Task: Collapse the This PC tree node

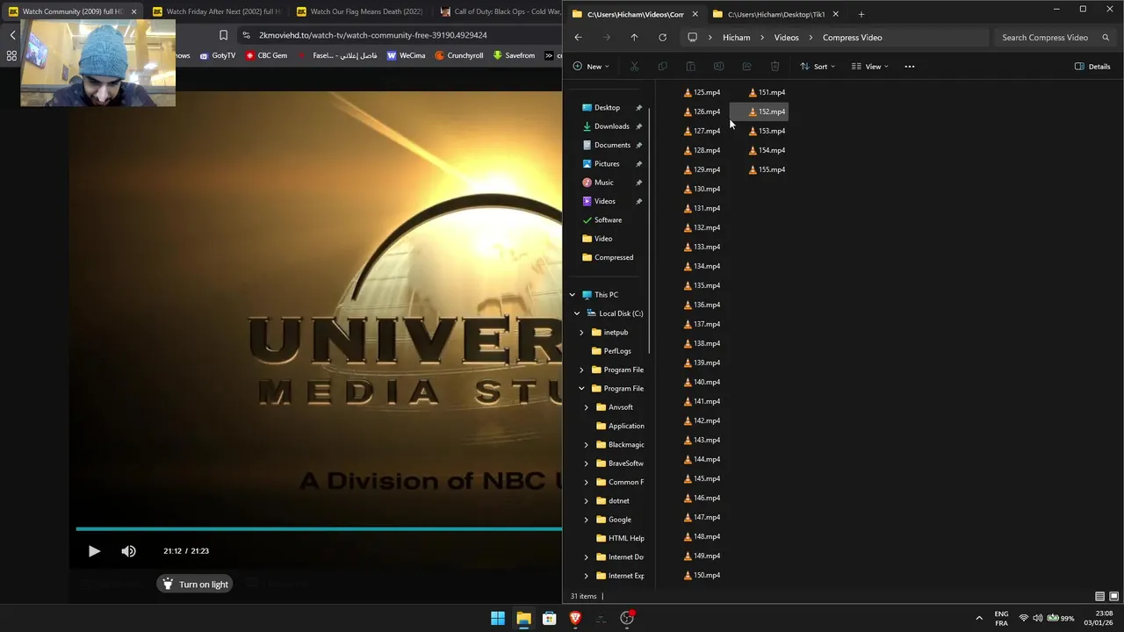Action: click(573, 295)
